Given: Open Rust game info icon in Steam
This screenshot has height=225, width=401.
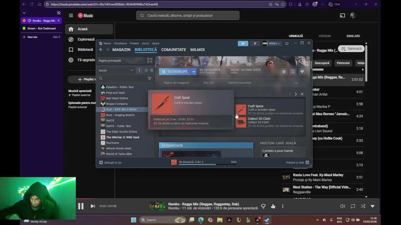Looking at the screenshot, I should (x=293, y=72).
